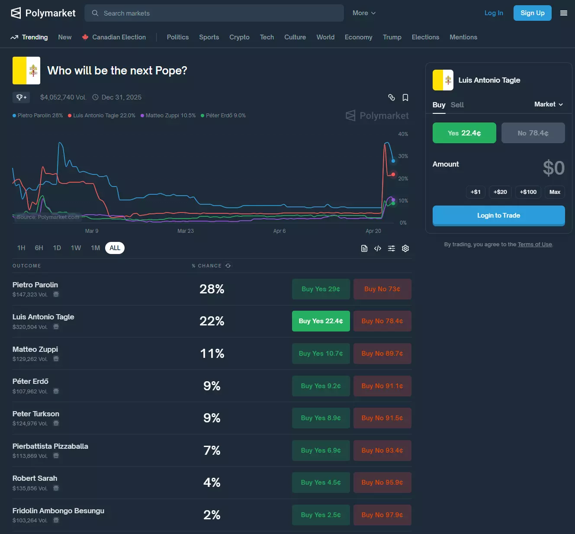Screen dimensions: 575x534
Task: Open the Sports category
Action: tap(209, 37)
